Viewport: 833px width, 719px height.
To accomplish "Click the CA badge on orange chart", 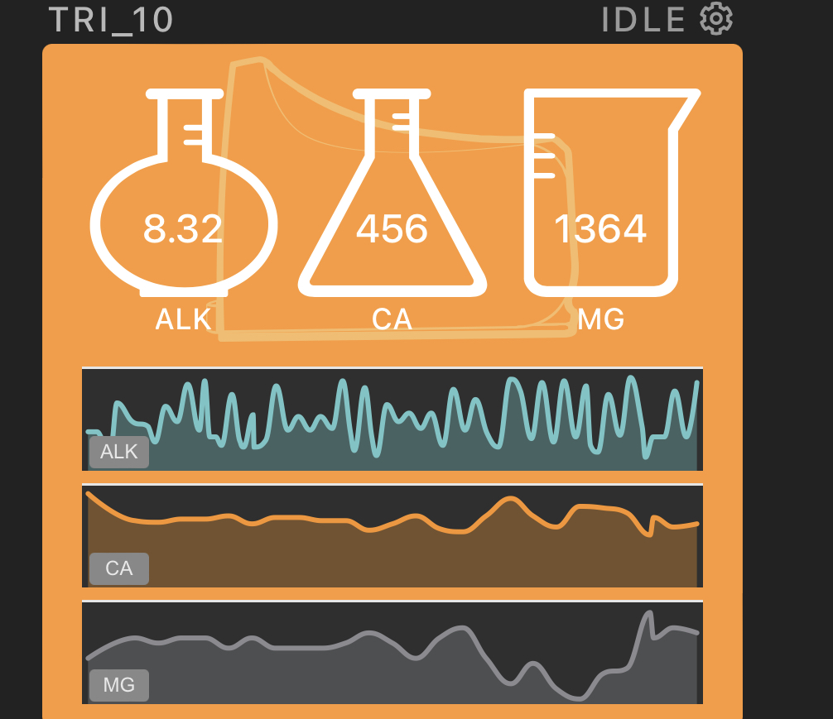I will coord(119,568).
